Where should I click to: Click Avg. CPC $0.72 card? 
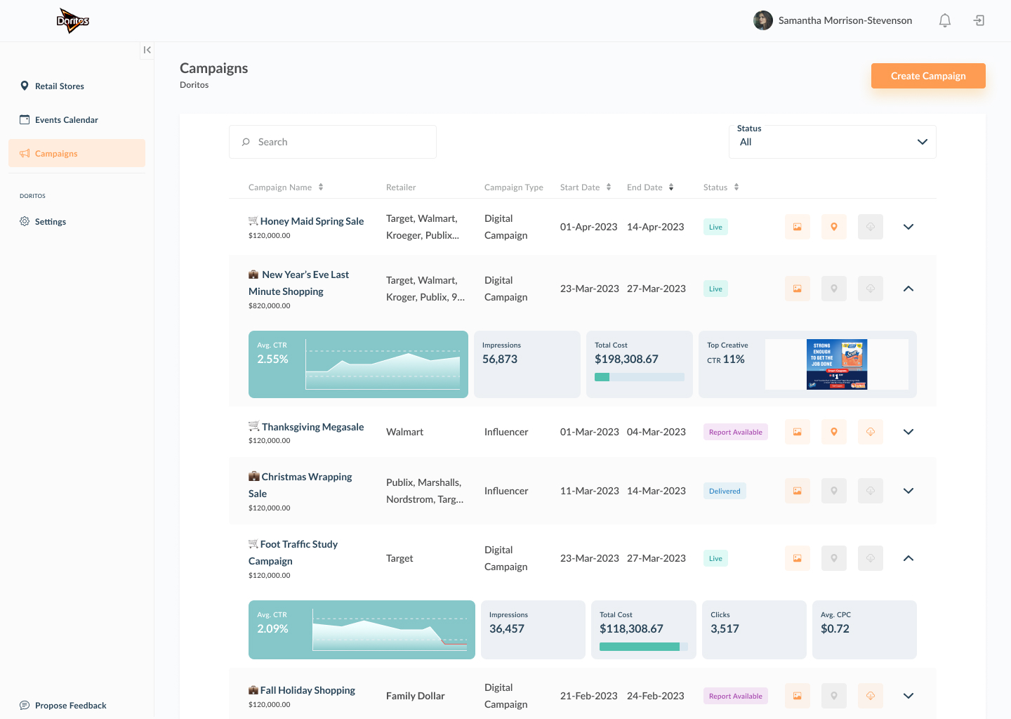pos(864,630)
